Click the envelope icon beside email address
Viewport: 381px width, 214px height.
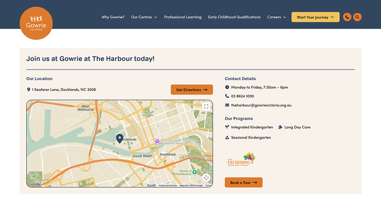click(227, 105)
